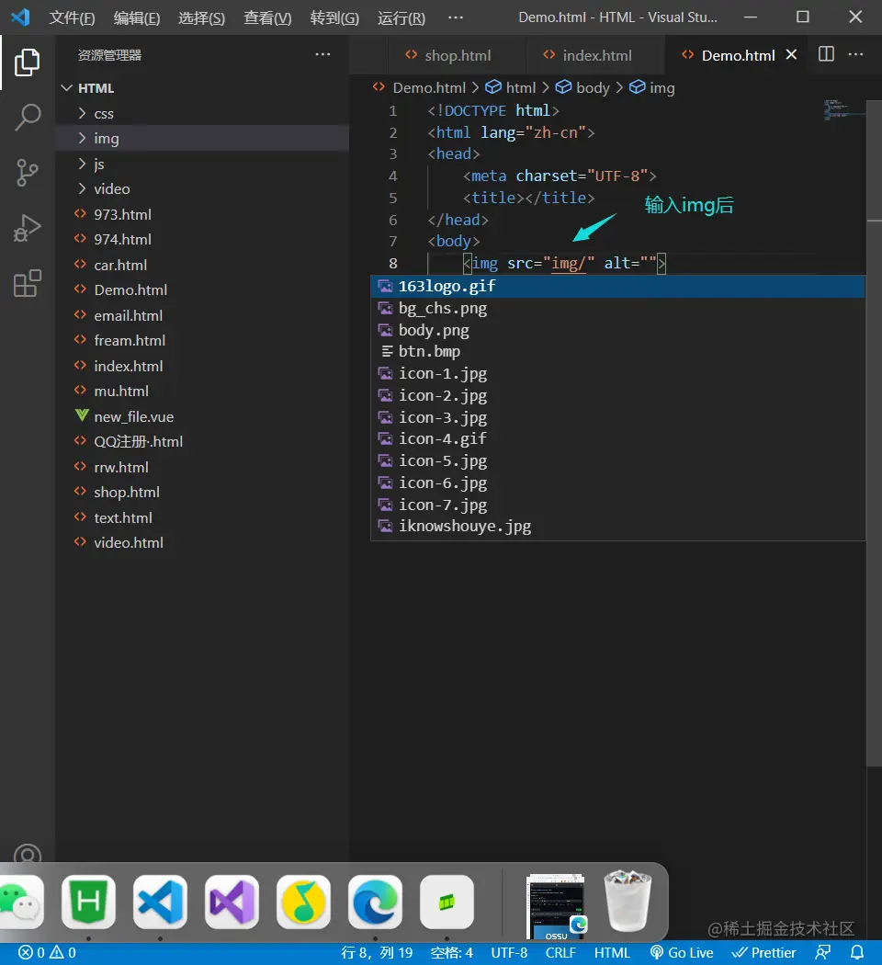Click the errors and warnings status indicator
The image size is (882, 965).
[47, 953]
